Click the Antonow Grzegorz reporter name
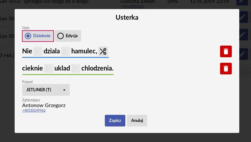The height and width of the screenshot is (142, 251). [x=44, y=105]
